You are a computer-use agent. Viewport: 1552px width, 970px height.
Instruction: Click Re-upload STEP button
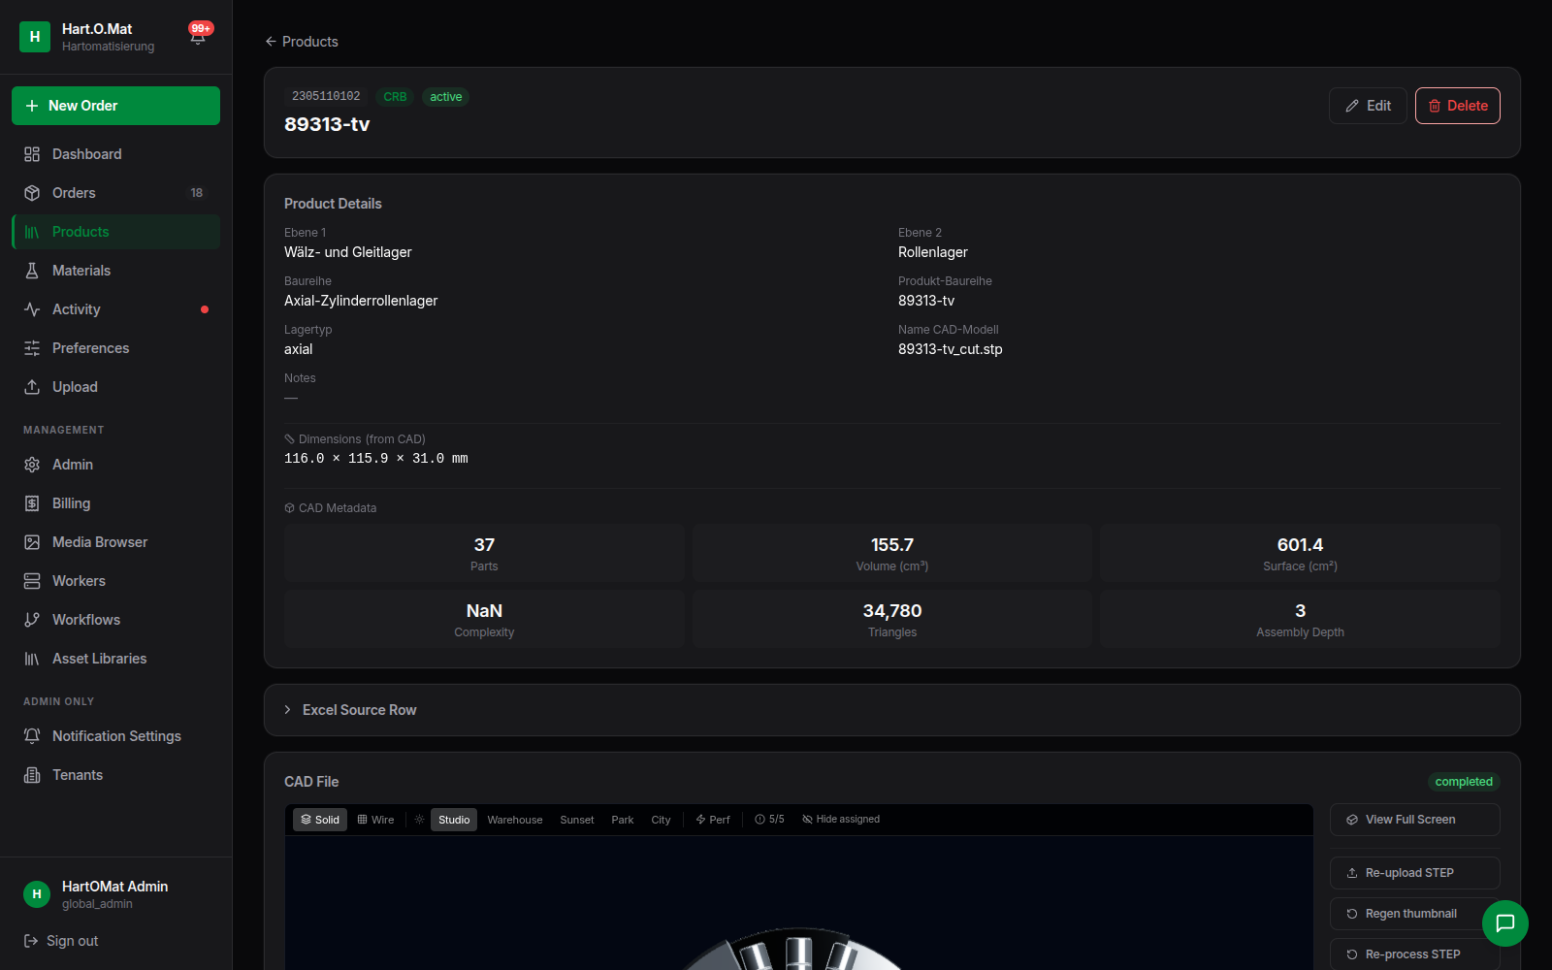[x=1415, y=873]
